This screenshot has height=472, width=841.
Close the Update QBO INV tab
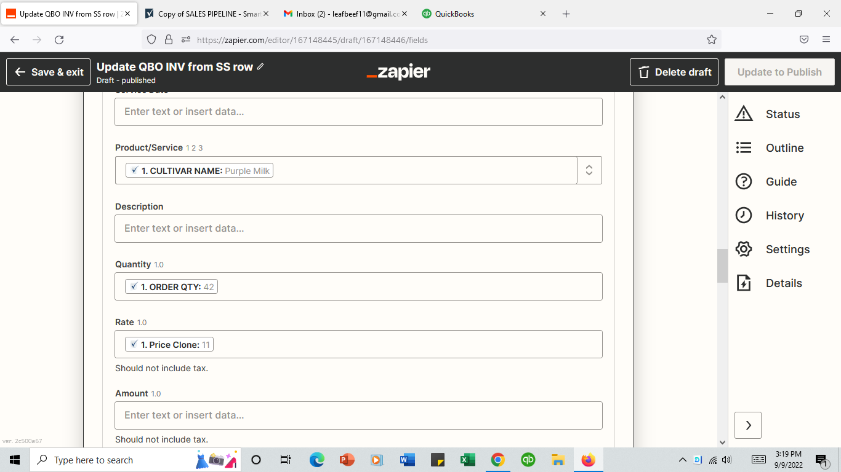tap(127, 14)
